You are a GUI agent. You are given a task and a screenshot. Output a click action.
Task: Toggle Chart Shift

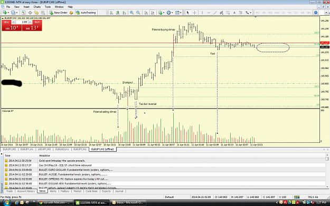153,13
